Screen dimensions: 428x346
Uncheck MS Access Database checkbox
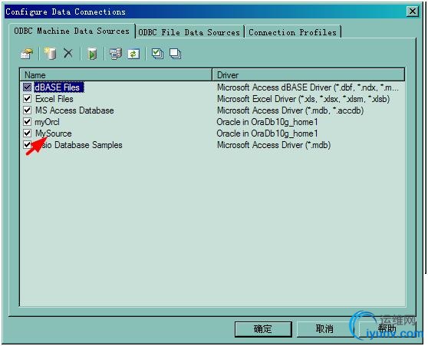[27, 110]
